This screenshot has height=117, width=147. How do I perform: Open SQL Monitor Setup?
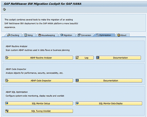point(39,103)
